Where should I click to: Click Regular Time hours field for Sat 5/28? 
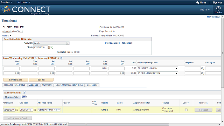pos(64,73)
